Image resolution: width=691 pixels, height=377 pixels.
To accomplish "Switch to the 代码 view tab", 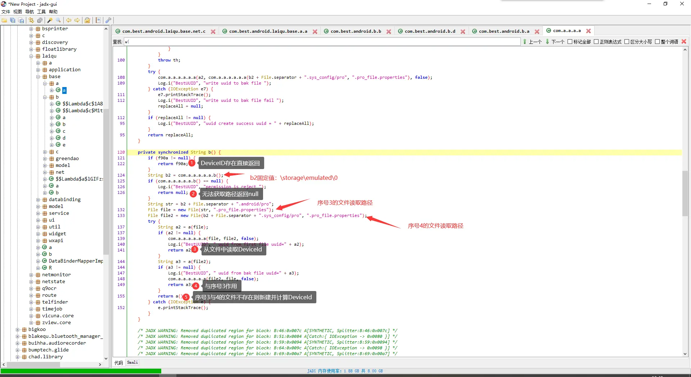I will [119, 363].
